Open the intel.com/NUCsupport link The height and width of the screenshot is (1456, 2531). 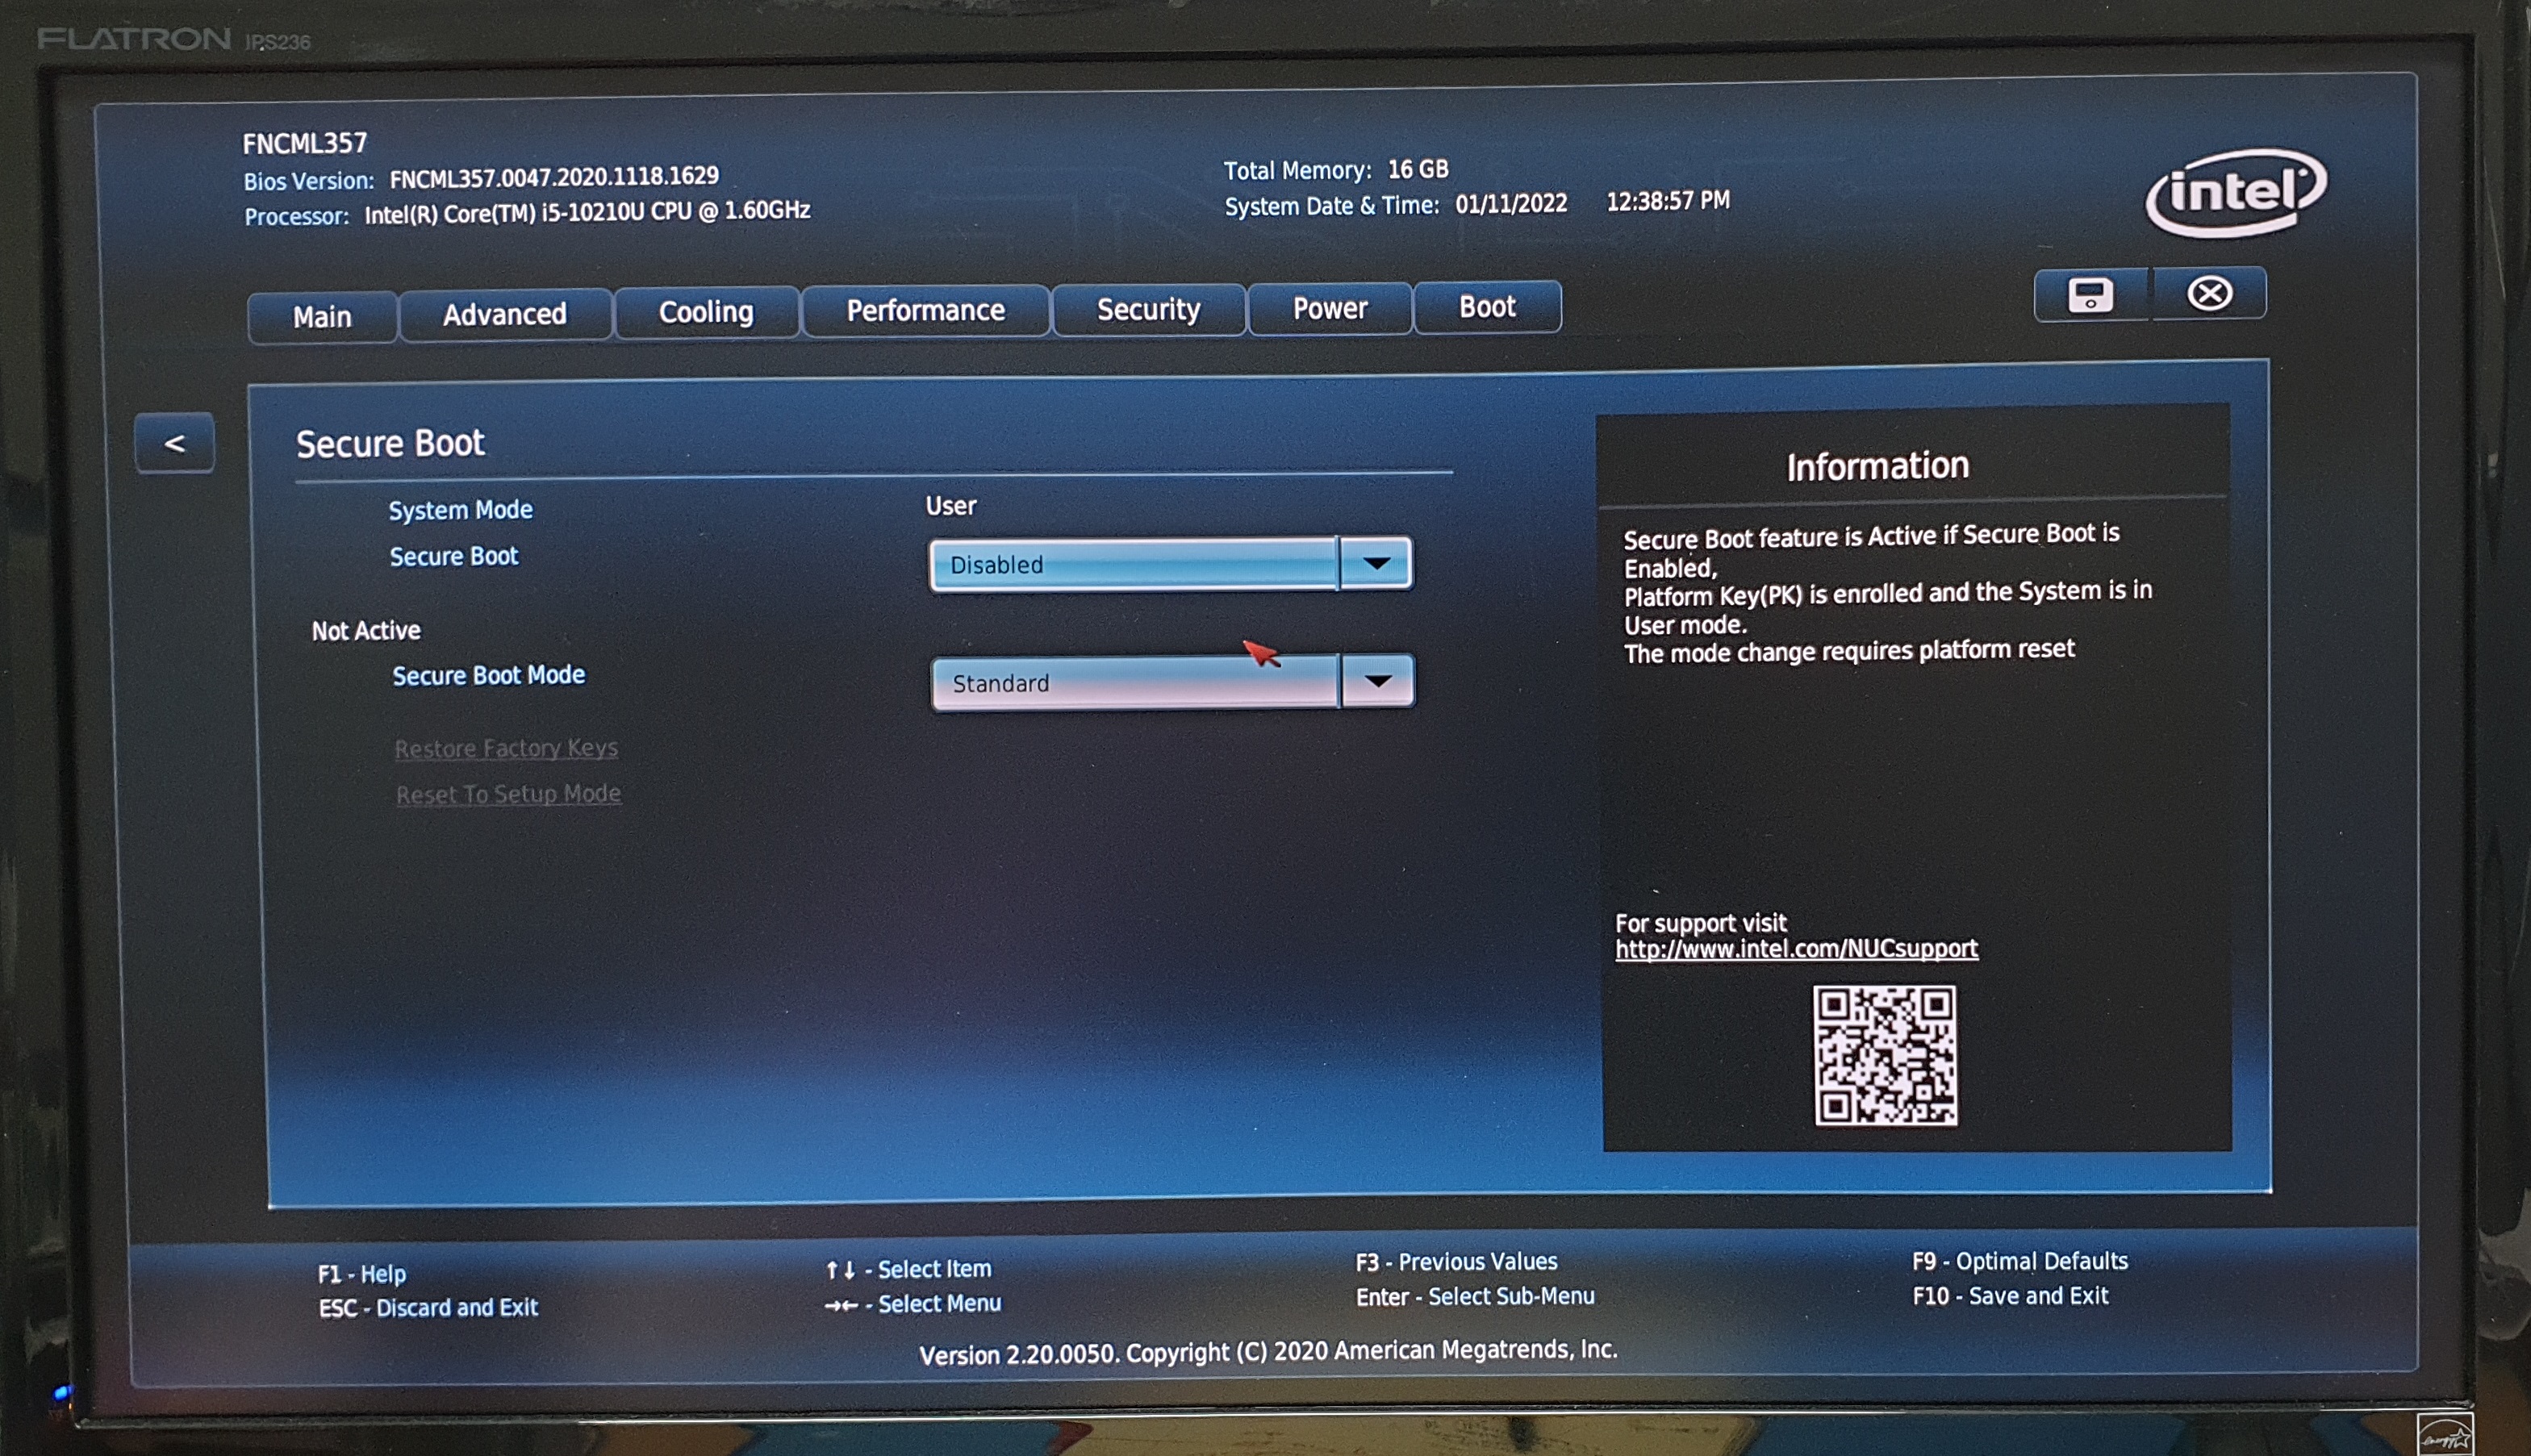pyautogui.click(x=1796, y=948)
